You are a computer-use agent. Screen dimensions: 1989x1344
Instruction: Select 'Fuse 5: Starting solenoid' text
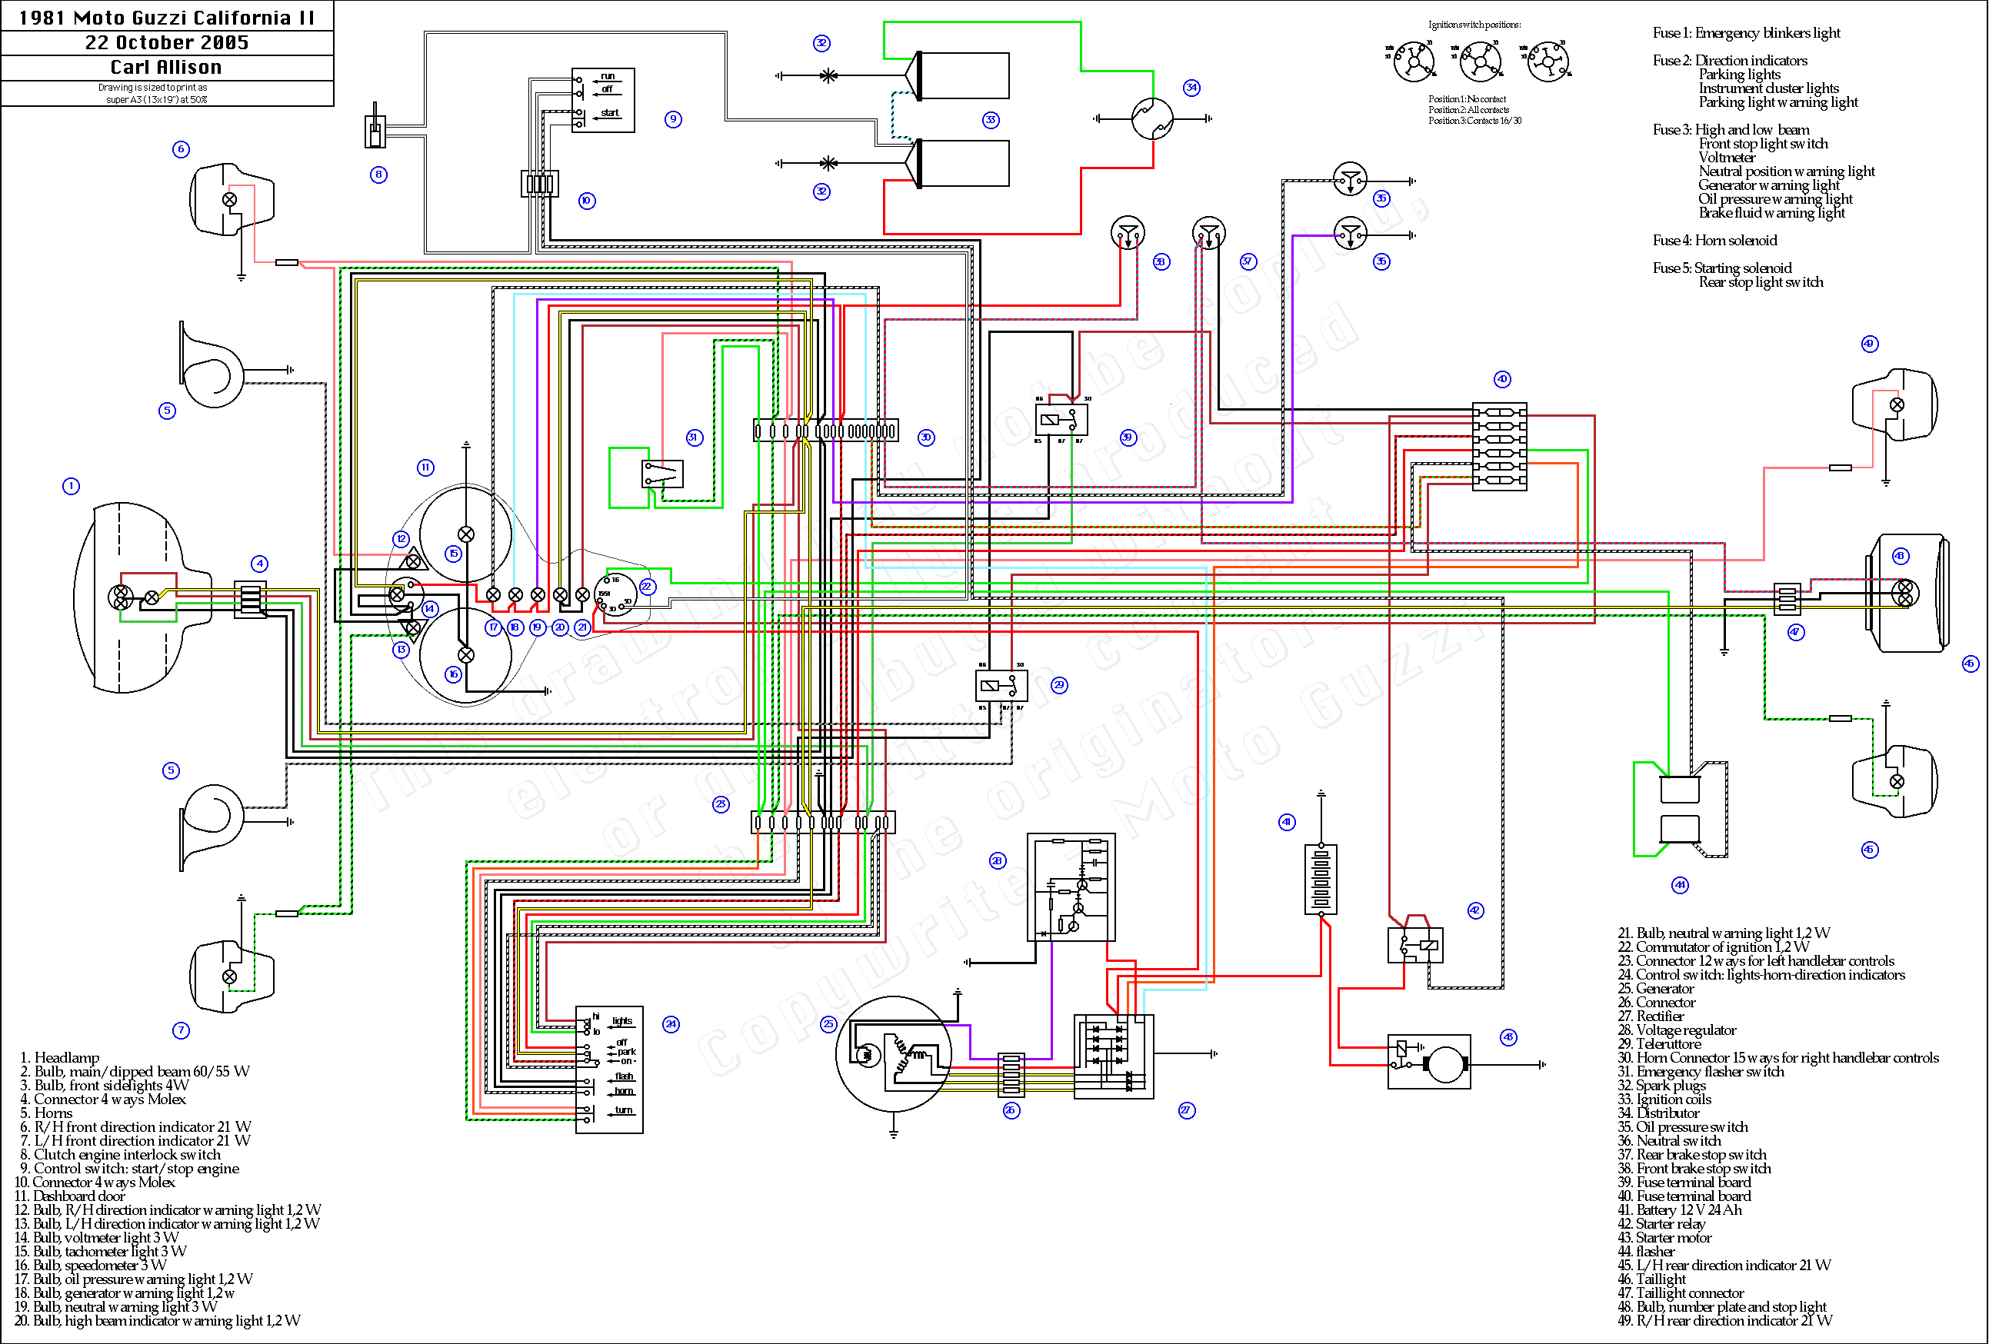tap(1722, 268)
